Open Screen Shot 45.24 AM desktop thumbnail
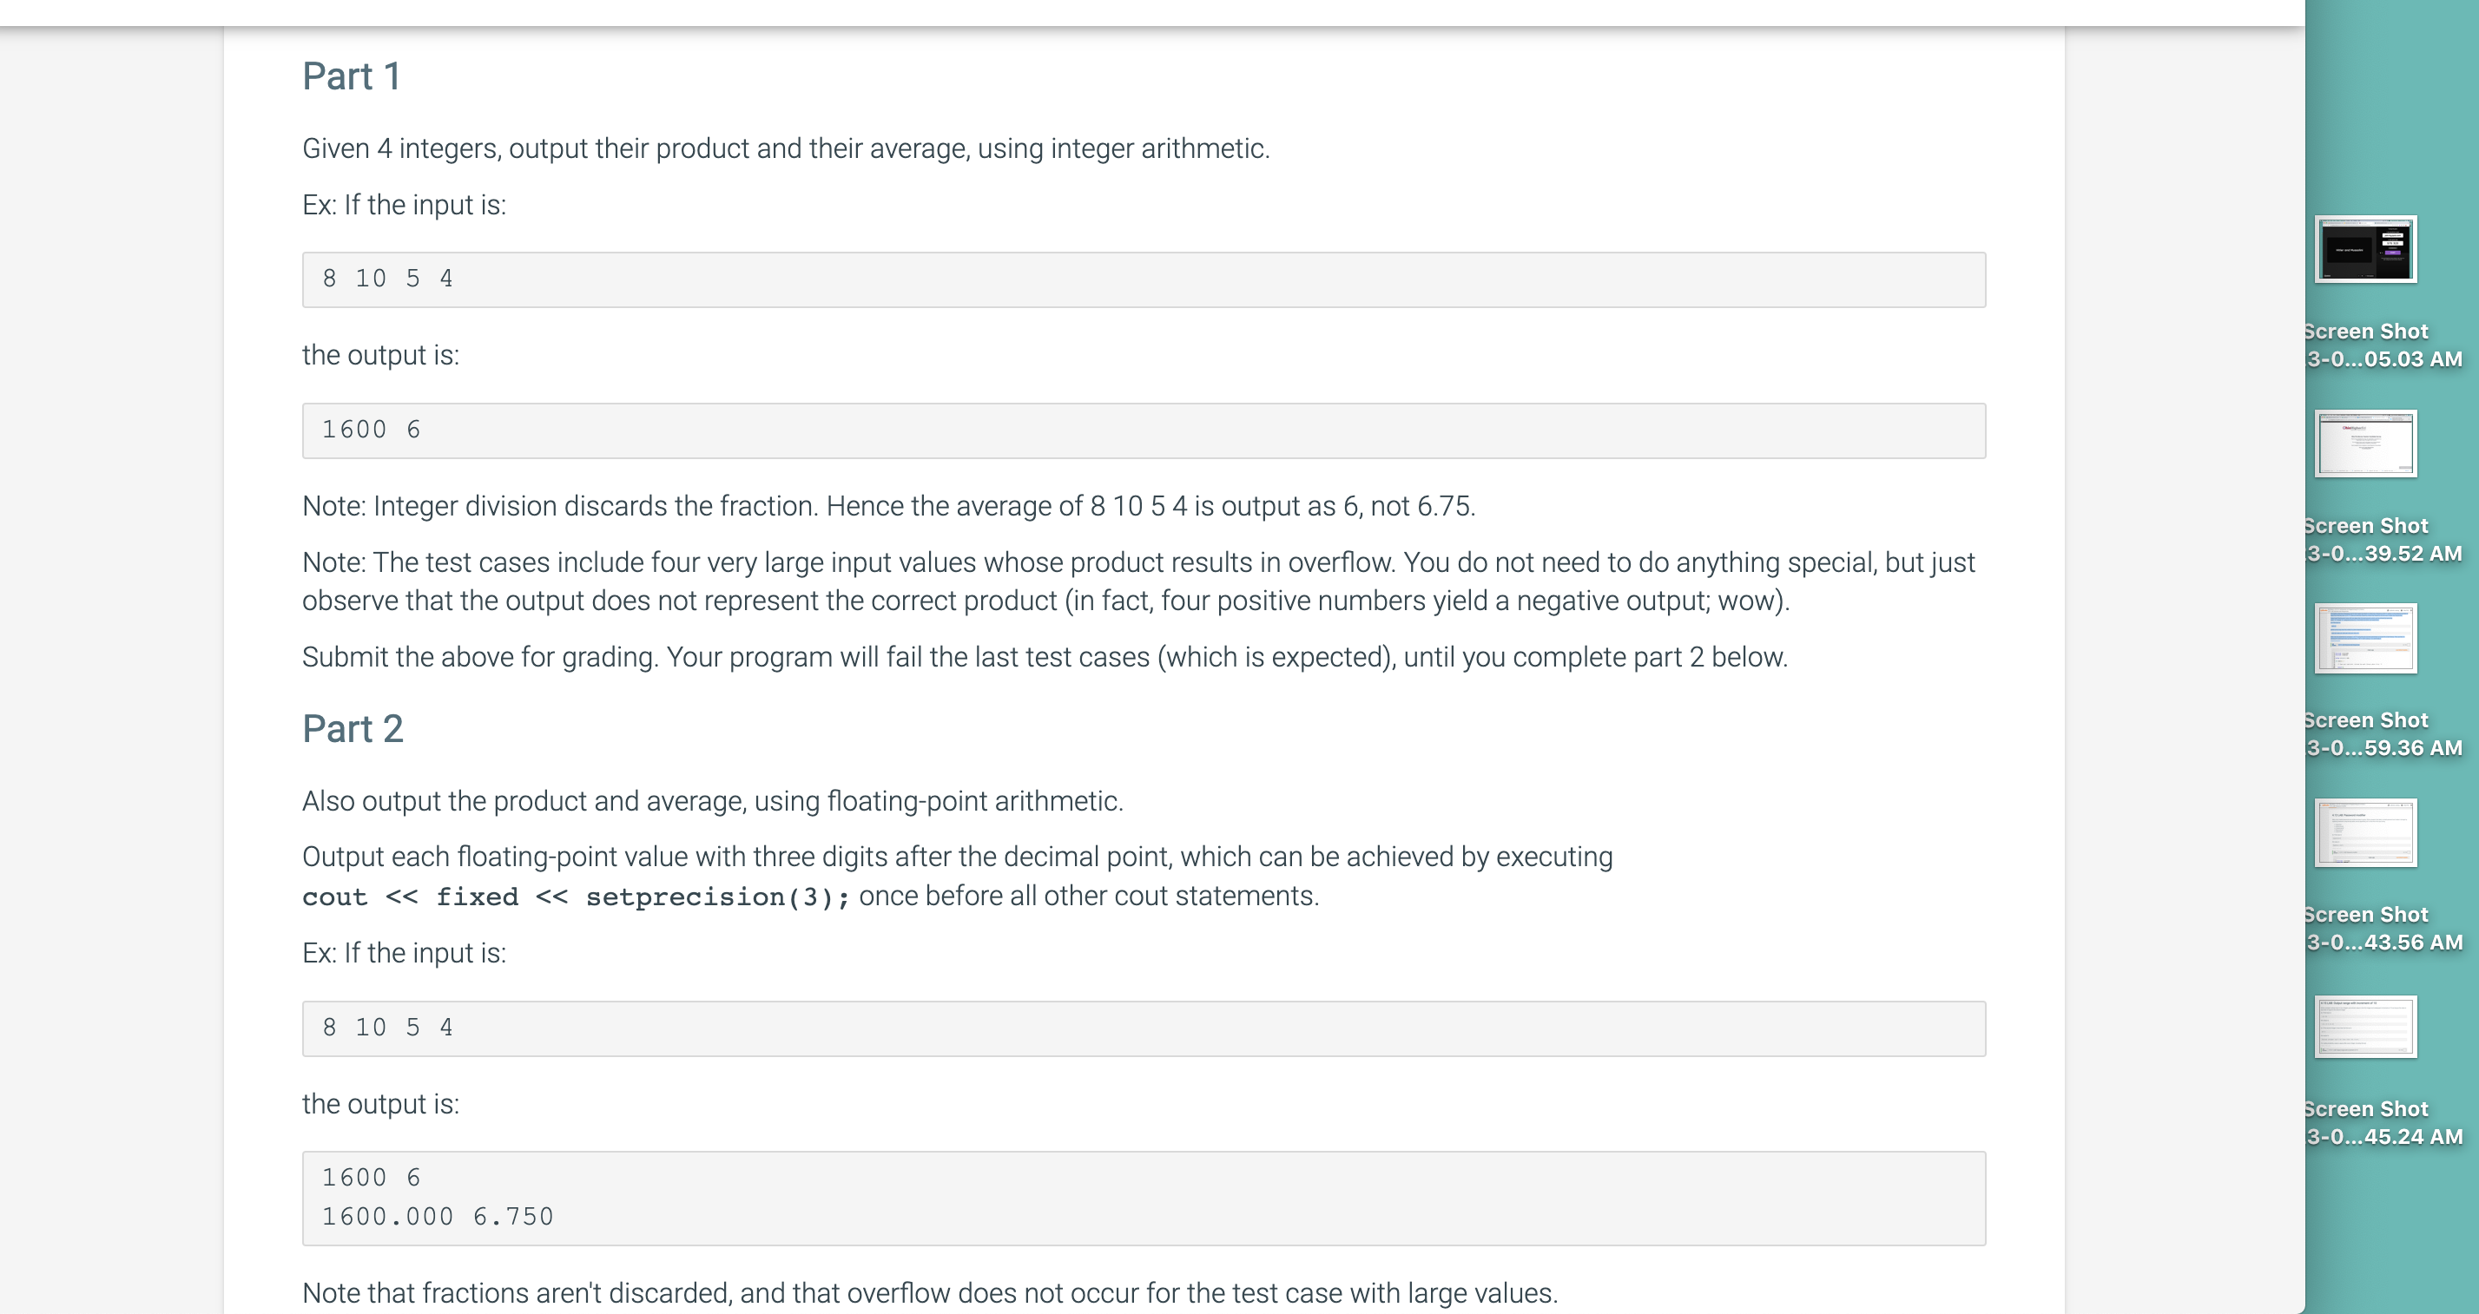Image resolution: width=2479 pixels, height=1314 pixels. [x=2365, y=1028]
